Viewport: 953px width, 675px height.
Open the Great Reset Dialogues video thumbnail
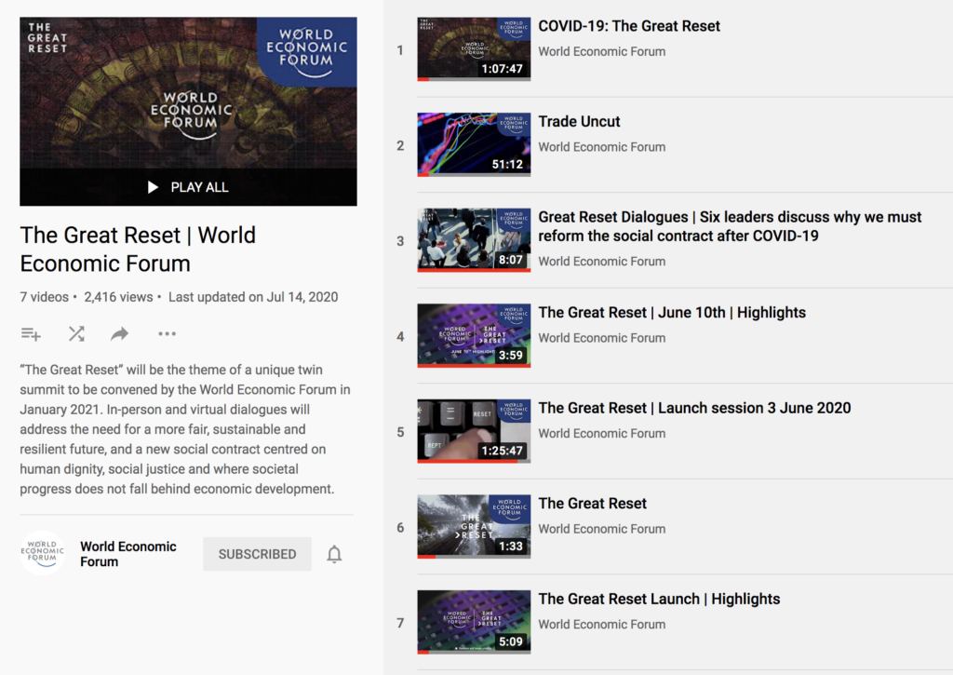click(474, 240)
